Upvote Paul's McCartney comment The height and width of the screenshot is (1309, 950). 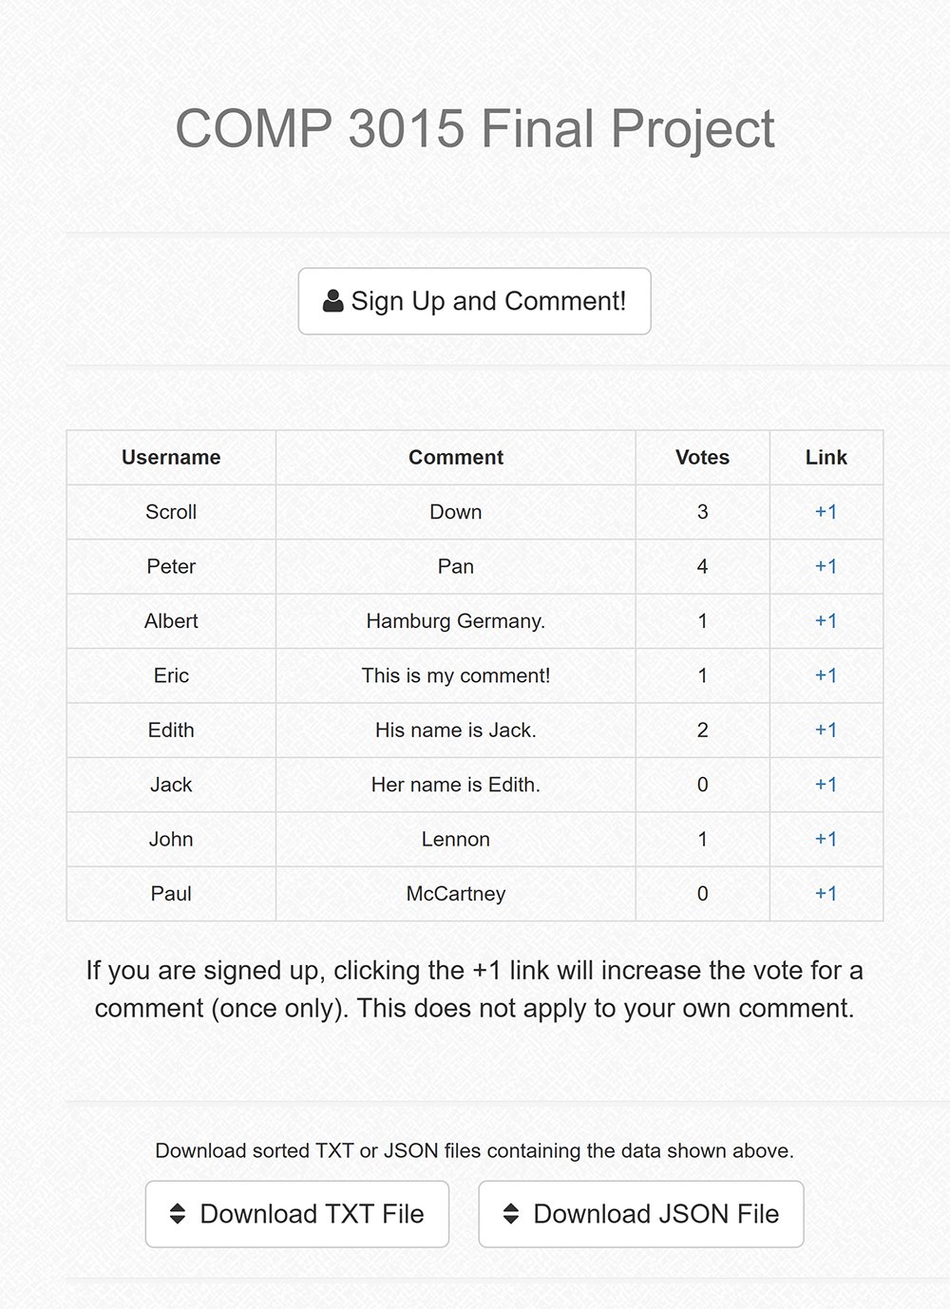[x=826, y=894]
